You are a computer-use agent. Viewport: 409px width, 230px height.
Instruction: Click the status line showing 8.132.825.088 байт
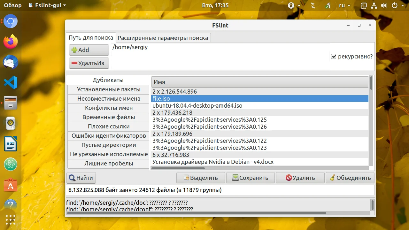coord(220,190)
